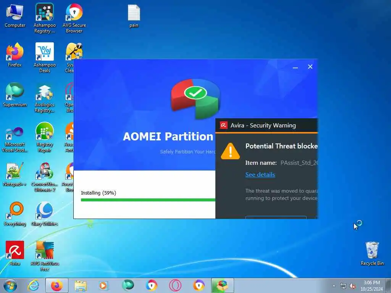The image size is (391, 293).
Task: Open Ashampoo Deals desktop shortcut
Action: click(45, 58)
